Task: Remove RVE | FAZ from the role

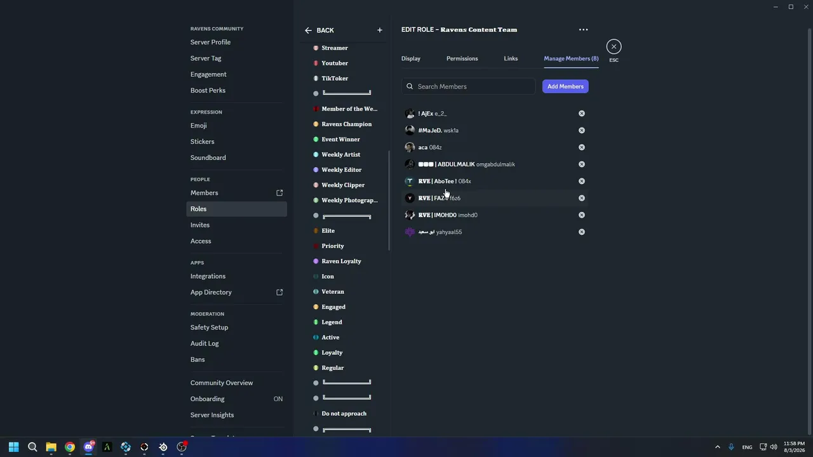Action: 581,198
